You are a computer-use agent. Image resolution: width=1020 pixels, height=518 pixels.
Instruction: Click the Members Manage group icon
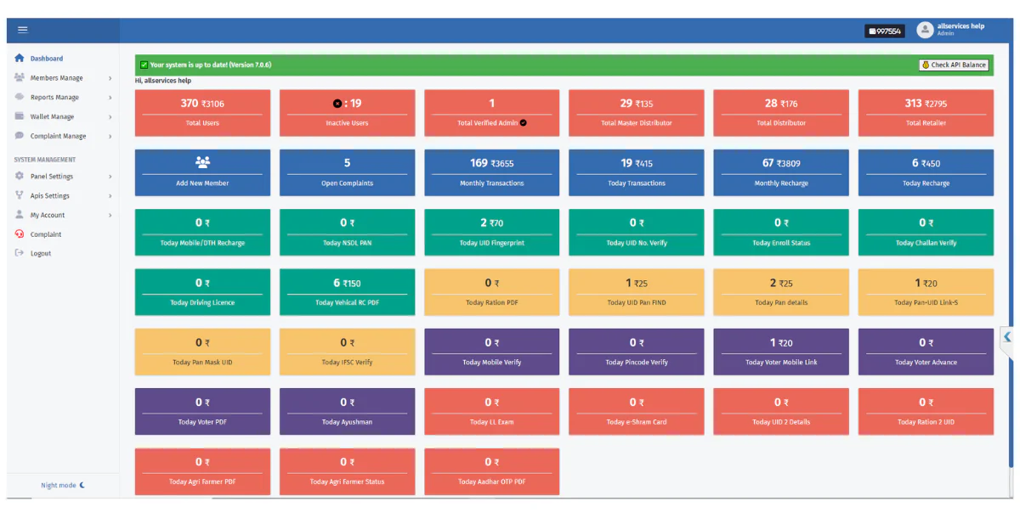(20, 77)
